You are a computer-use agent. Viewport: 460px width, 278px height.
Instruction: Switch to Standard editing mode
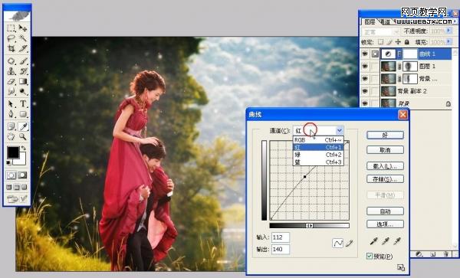[11, 175]
